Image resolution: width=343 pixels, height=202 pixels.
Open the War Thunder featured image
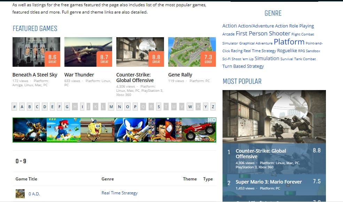pos(88,52)
